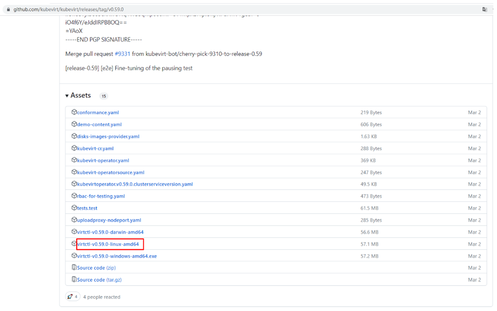Click the '369 KB' size for kubevirt-operator.yaml
Image resolution: width=497 pixels, height=311 pixels.
pyautogui.click(x=368, y=161)
